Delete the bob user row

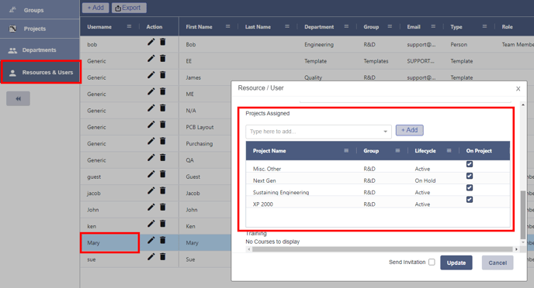pyautogui.click(x=163, y=42)
